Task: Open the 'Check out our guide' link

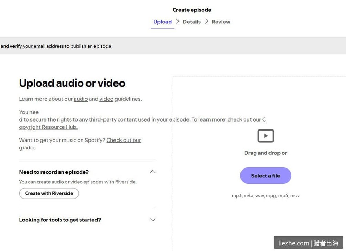Action: coord(124,140)
